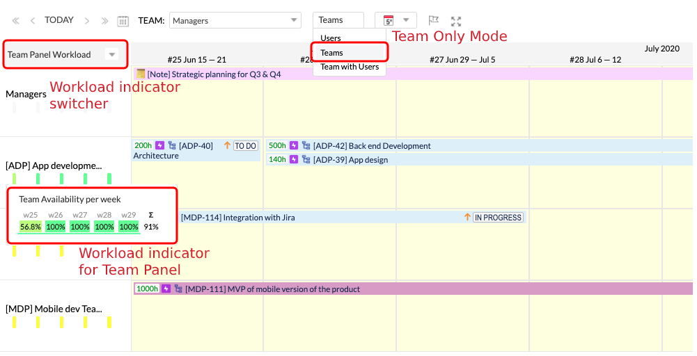The height and width of the screenshot is (356, 697).
Task: Click the note icon on Strategic planning
Action: click(141, 74)
